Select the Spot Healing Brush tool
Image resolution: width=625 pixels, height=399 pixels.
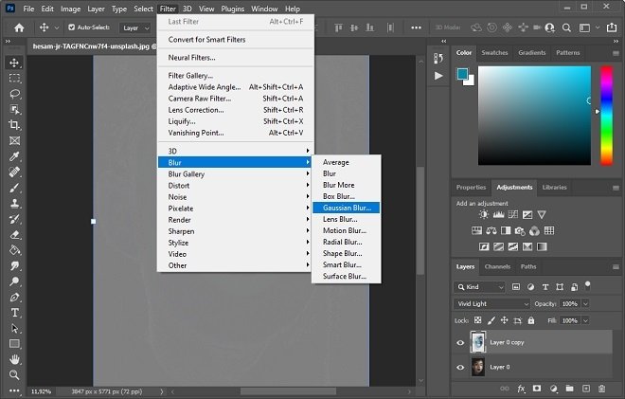pos(14,172)
